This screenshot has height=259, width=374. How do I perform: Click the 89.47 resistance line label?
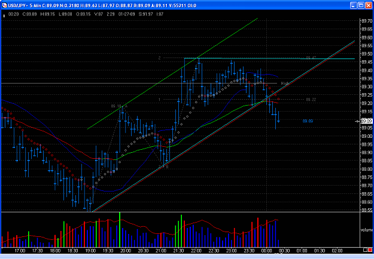click(311, 58)
